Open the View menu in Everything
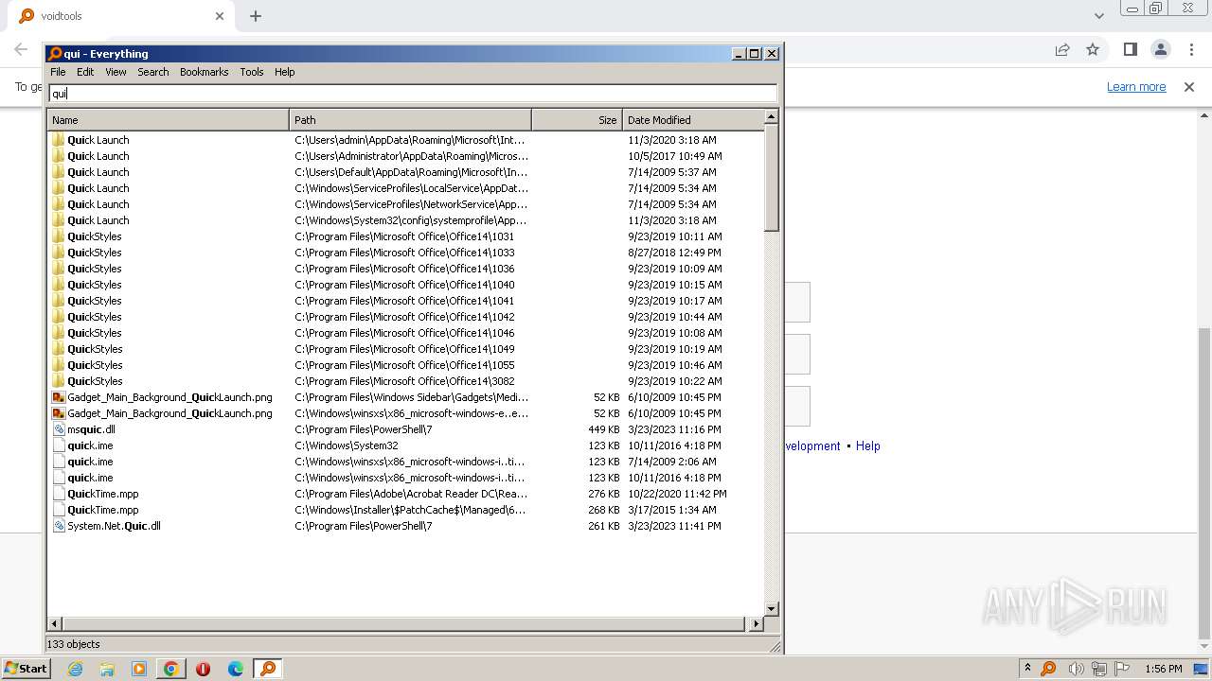Viewport: 1212px width, 681px height. pos(116,72)
